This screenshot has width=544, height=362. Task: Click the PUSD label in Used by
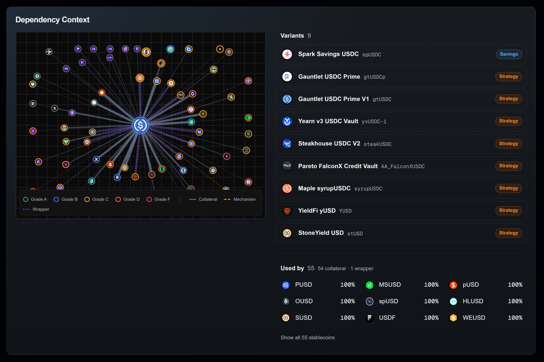[x=304, y=285]
